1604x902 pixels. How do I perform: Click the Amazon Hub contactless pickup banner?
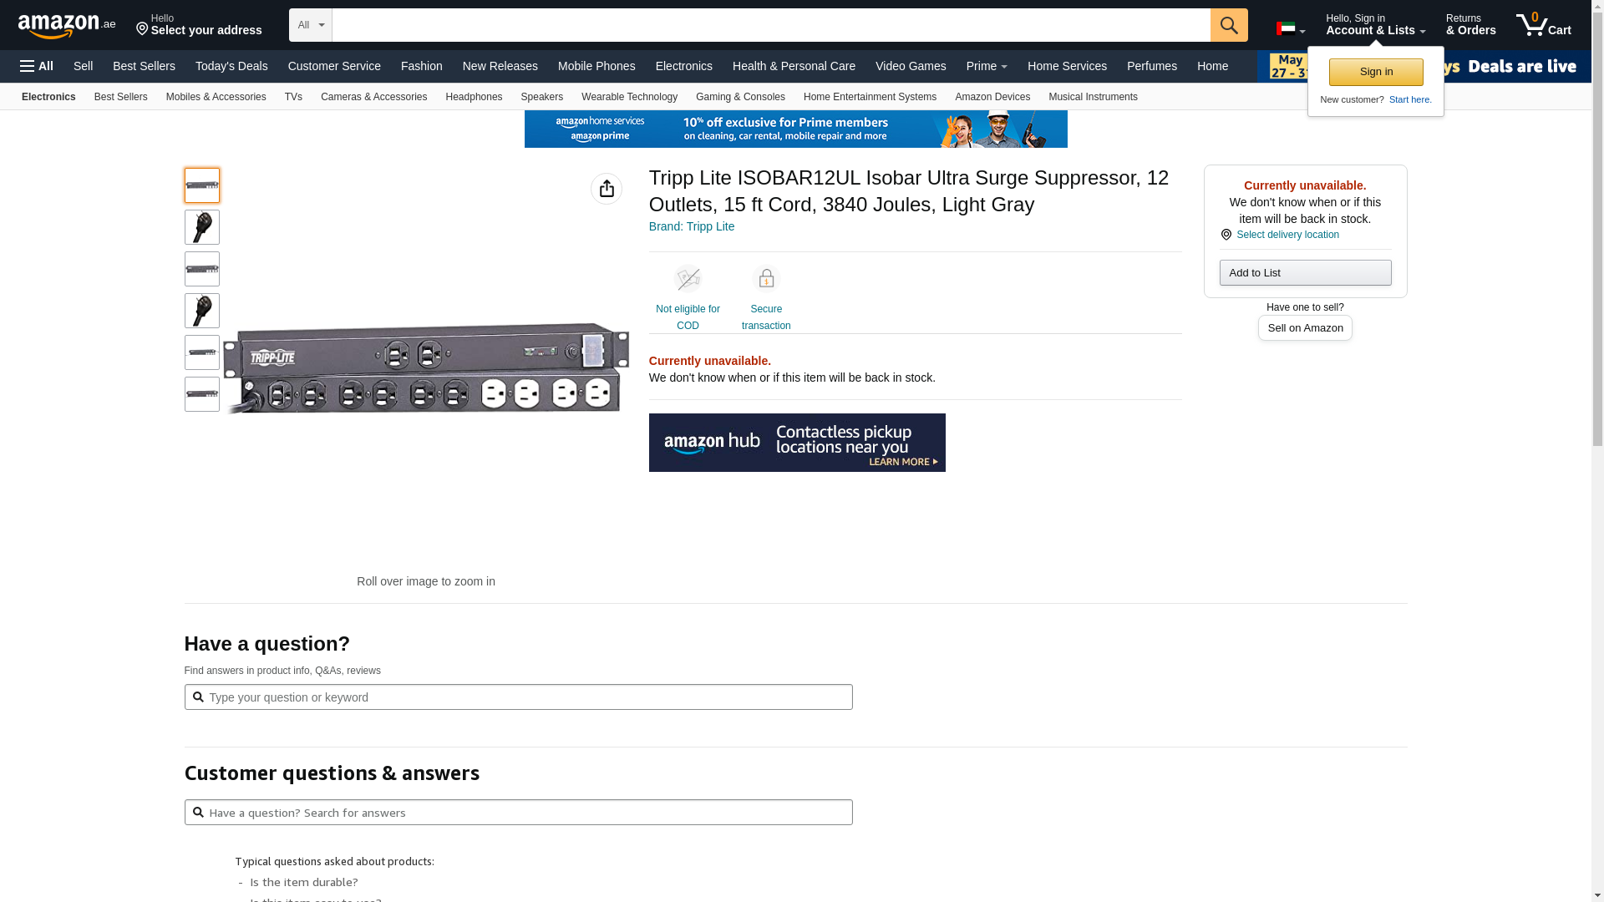pyautogui.click(x=796, y=443)
